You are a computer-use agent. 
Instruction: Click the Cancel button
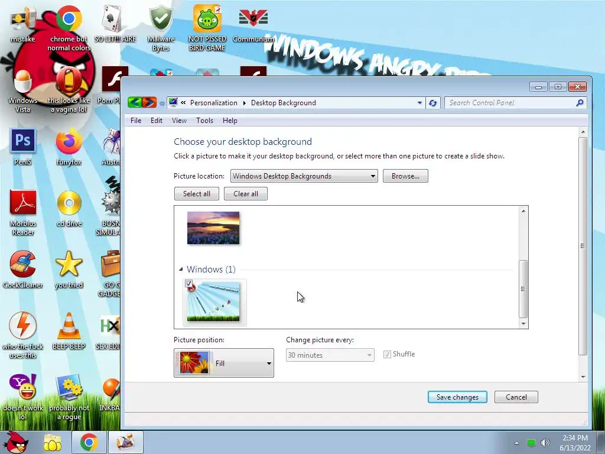click(516, 397)
